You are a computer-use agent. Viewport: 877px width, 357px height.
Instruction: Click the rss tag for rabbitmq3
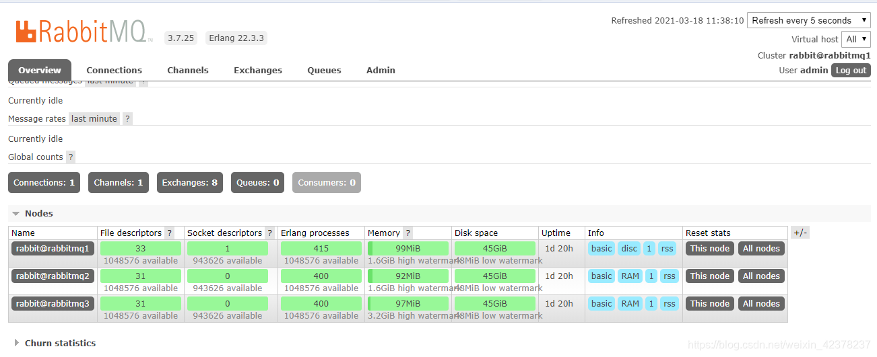coord(669,303)
